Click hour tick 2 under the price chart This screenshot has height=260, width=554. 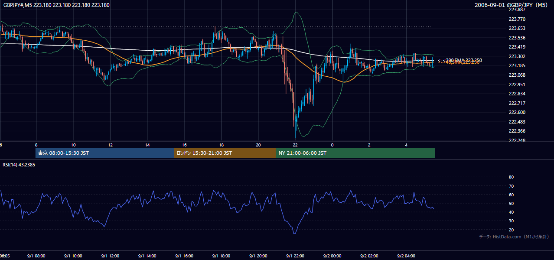coord(369,145)
